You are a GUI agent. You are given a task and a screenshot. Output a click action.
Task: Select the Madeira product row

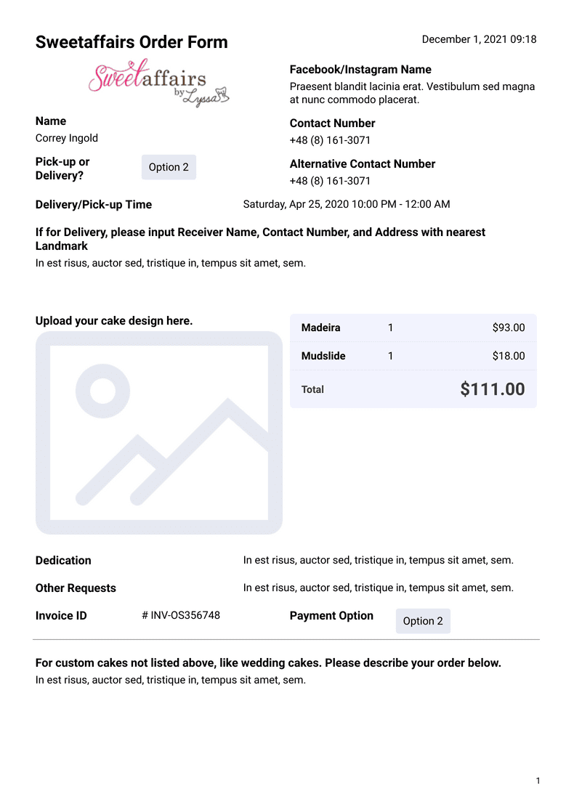413,328
